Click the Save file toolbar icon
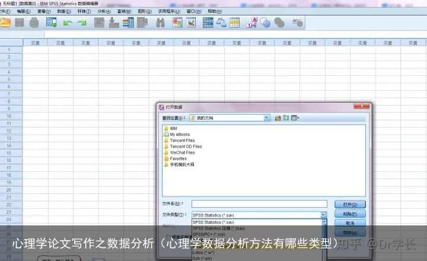Image resolution: width=427 pixels, height=261 pixels. [20, 23]
